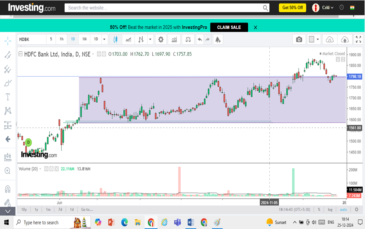The image size is (365, 229).
Task: Open the HDFC Bank series settings gear
Action: [x=104, y=54]
